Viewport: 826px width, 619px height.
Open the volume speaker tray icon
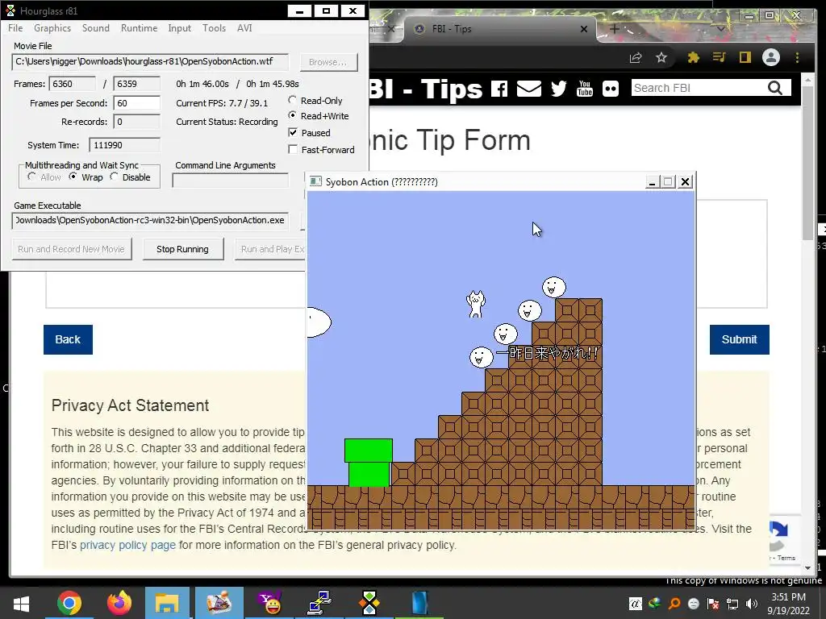click(752, 604)
